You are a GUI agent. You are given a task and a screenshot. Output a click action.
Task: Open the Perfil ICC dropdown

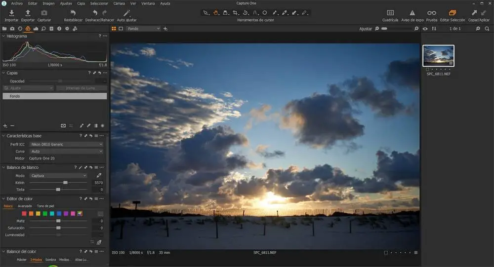66,145
